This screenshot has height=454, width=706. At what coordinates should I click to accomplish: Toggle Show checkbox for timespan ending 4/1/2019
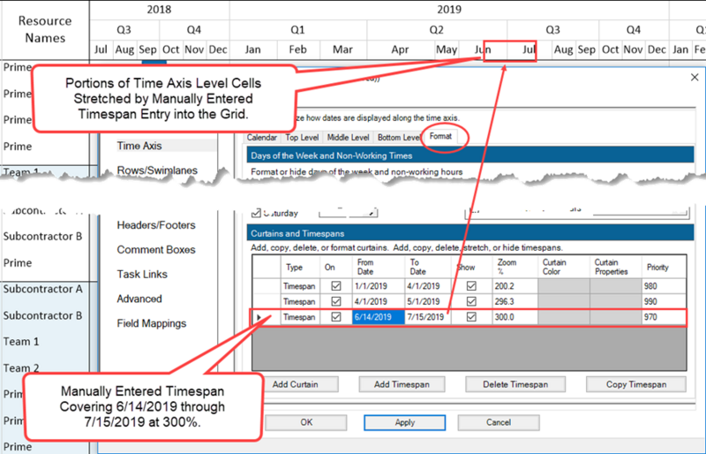click(471, 286)
